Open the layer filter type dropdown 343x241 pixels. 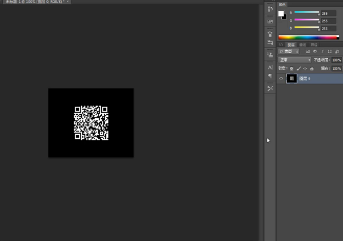(289, 51)
